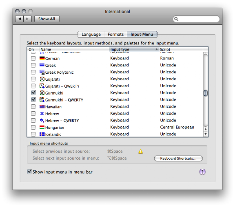Open help with the purple question mark
The image size is (235, 207).
[202, 172]
